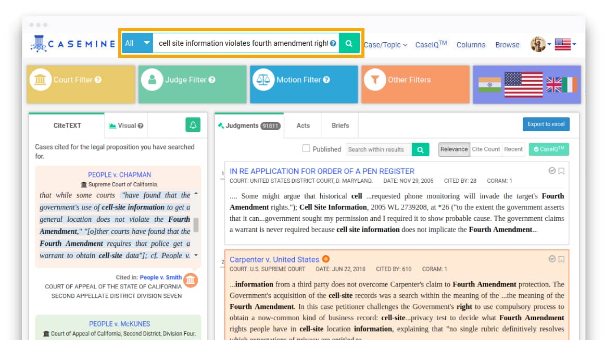Click the CiteTEXT excerpt scrollbar

196,224
